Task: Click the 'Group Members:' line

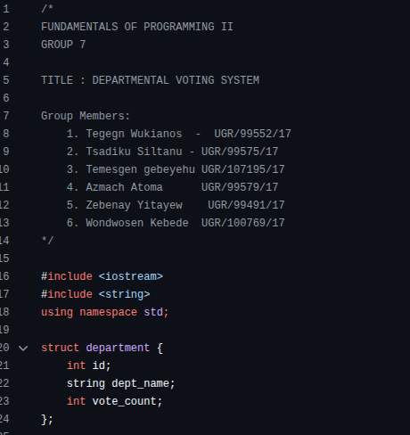Action: (x=86, y=116)
